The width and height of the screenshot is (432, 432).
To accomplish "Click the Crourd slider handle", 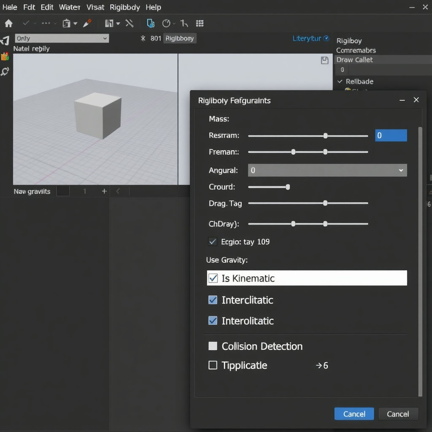I will point(288,187).
